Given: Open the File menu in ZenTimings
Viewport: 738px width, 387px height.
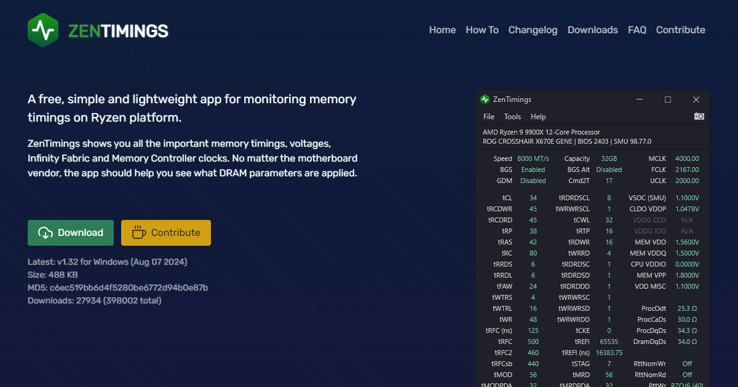Looking at the screenshot, I should [489, 117].
